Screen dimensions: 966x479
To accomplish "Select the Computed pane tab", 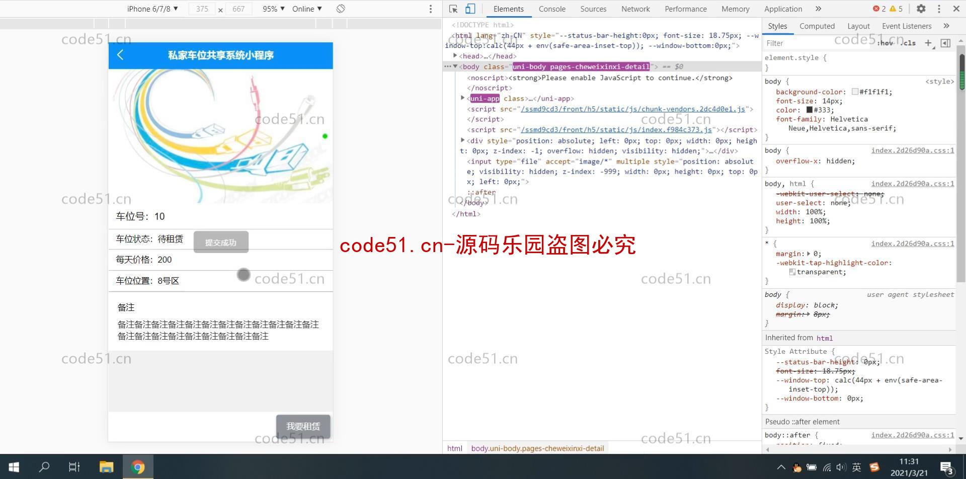I will coord(817,26).
